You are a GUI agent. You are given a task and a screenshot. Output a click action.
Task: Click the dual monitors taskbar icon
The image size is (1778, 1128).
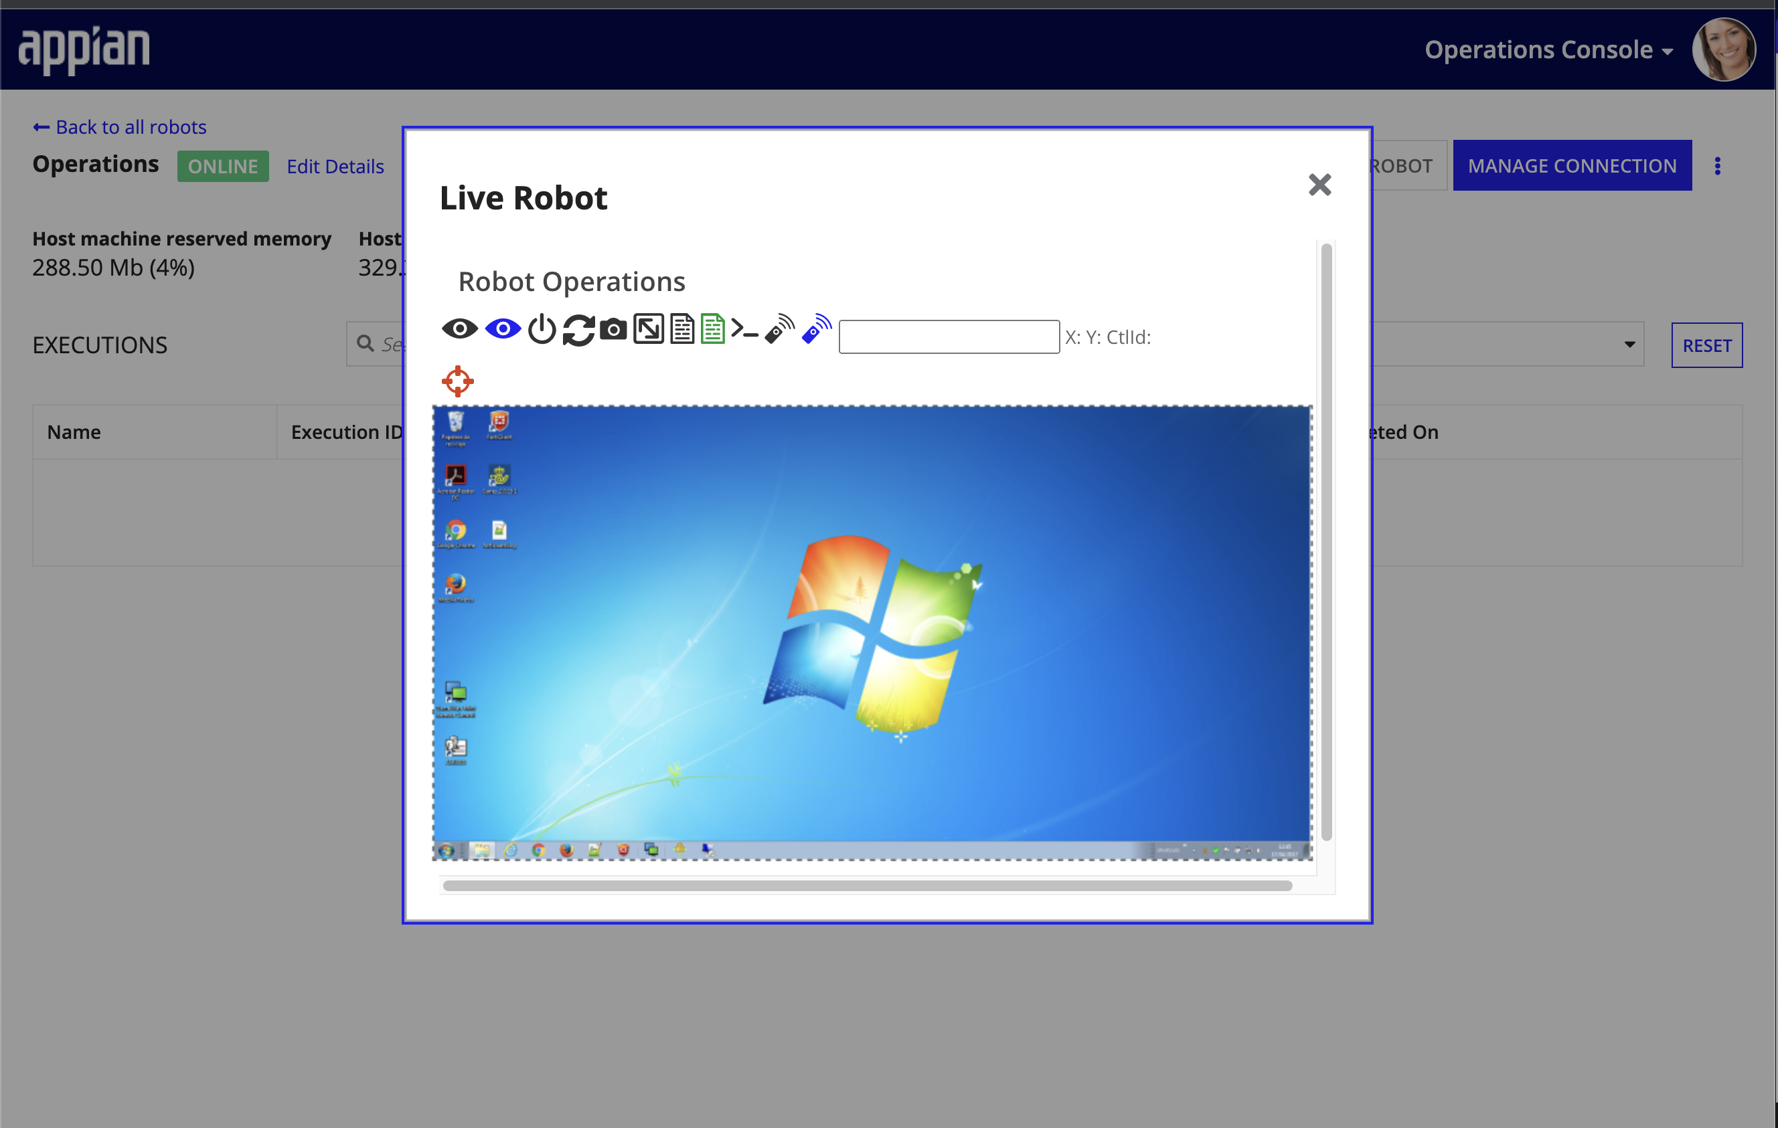pos(651,850)
